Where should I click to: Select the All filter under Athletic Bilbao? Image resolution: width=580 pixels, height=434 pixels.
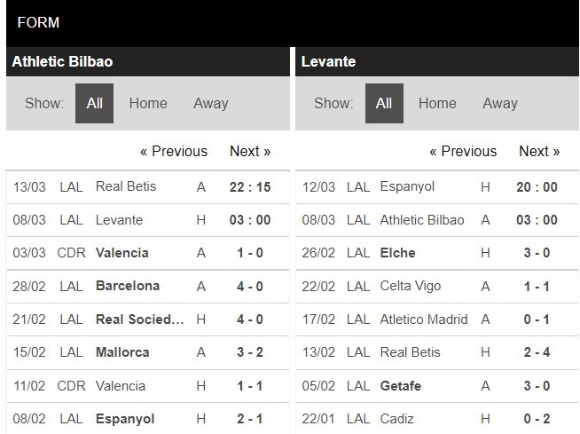pos(94,103)
